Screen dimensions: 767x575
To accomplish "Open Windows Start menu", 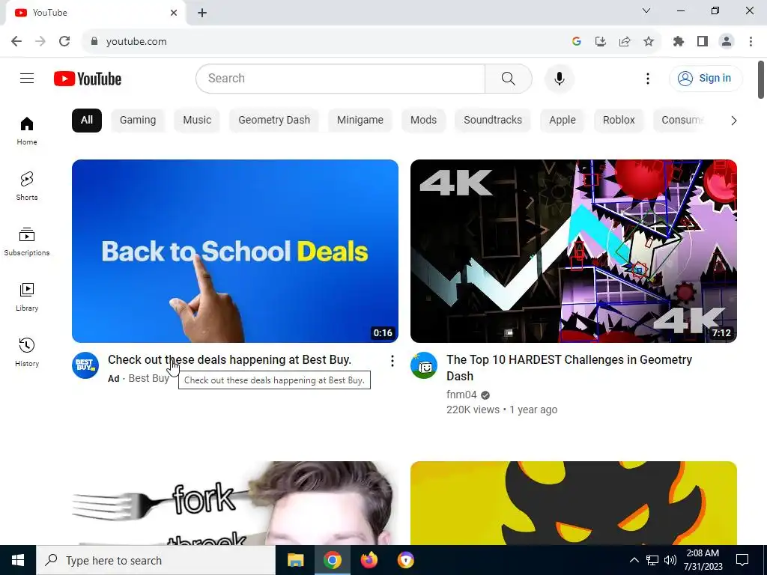I will click(x=18, y=560).
